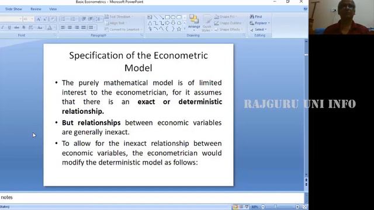Select the Rounded Rectangle shape
Image resolution: width=374 pixels, height=210 pixels.
point(179,17)
